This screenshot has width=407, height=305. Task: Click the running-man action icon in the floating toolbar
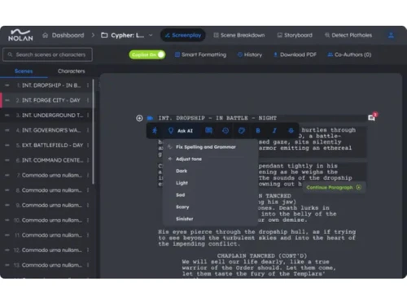click(x=155, y=130)
